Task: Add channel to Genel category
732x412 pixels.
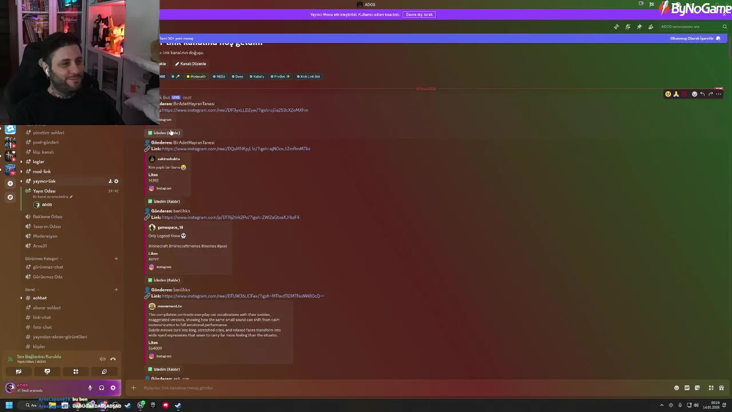Action: pyautogui.click(x=116, y=290)
